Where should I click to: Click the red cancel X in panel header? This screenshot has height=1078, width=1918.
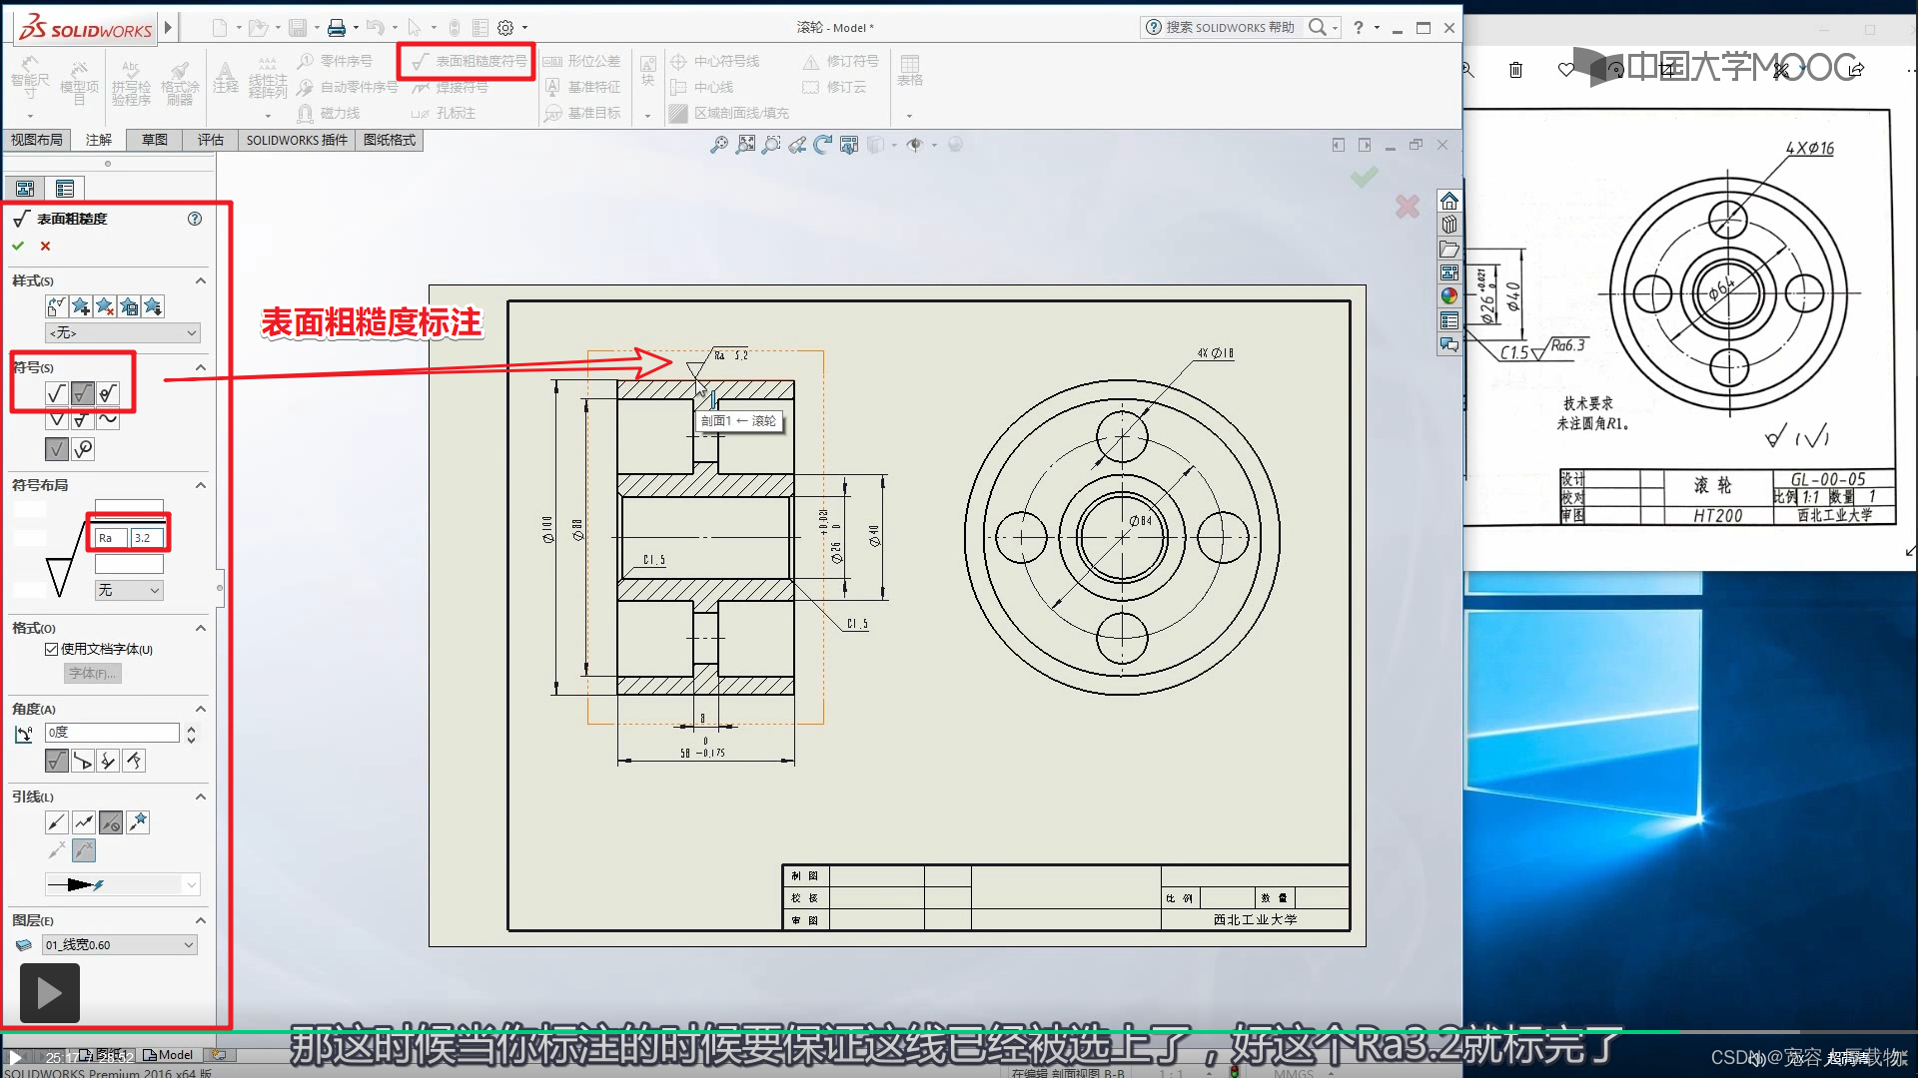point(45,246)
